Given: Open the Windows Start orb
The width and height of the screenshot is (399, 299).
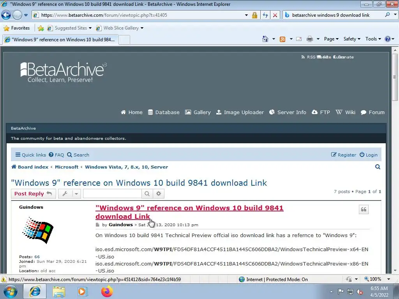Looking at the screenshot, I should point(11,291).
